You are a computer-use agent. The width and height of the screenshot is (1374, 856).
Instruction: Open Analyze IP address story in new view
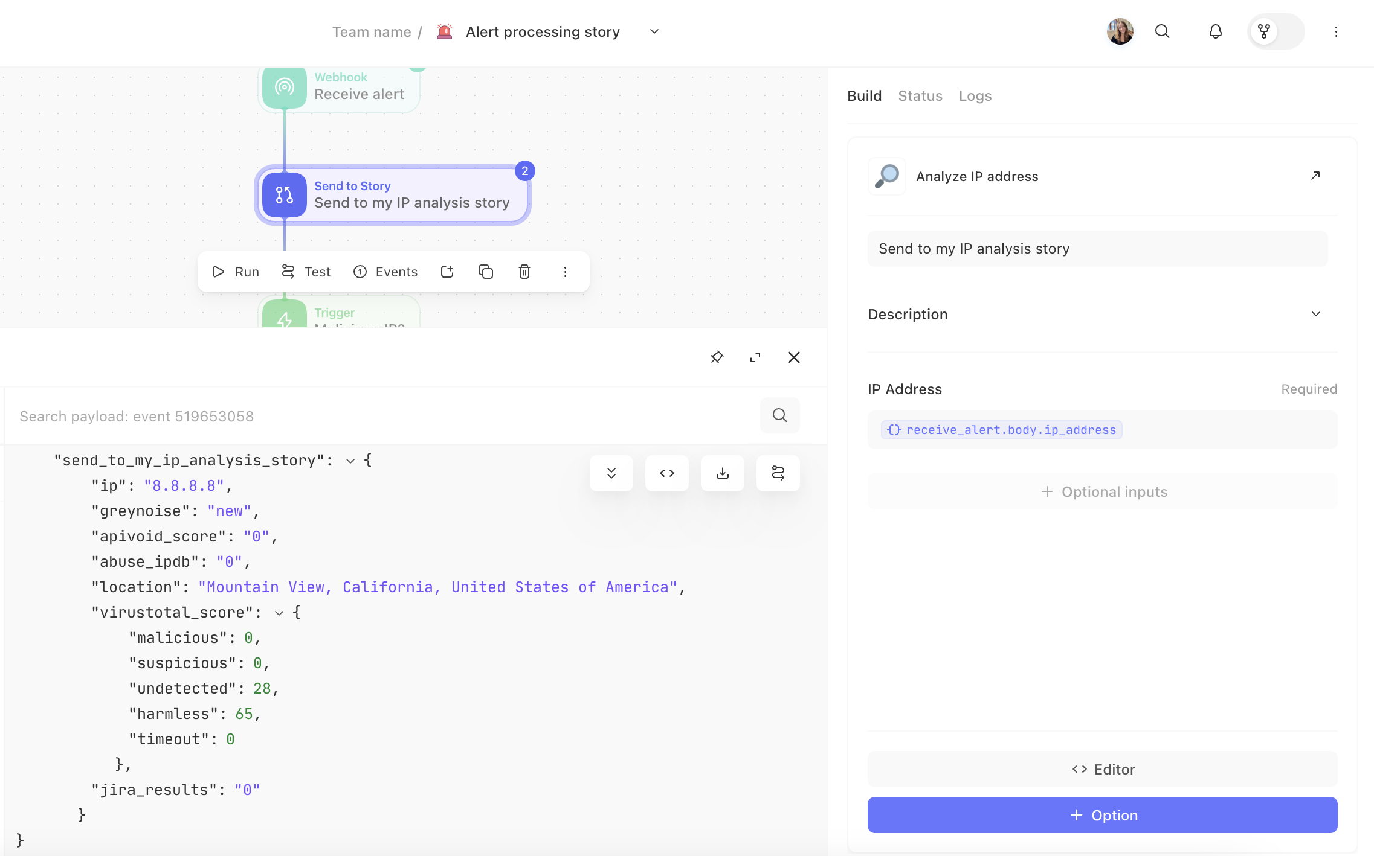[1315, 176]
